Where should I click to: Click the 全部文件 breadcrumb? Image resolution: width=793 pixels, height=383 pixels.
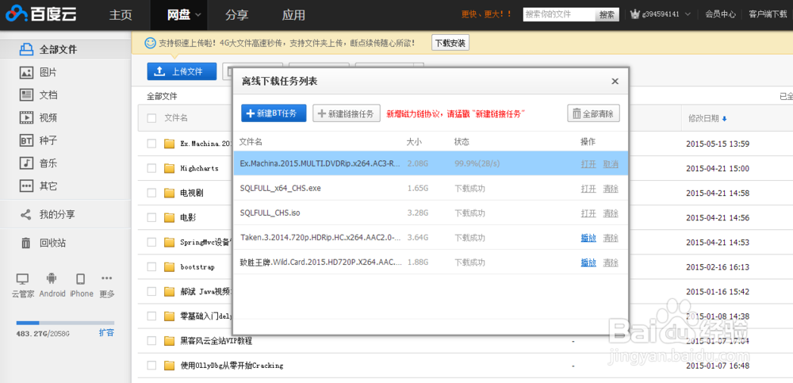tap(163, 96)
